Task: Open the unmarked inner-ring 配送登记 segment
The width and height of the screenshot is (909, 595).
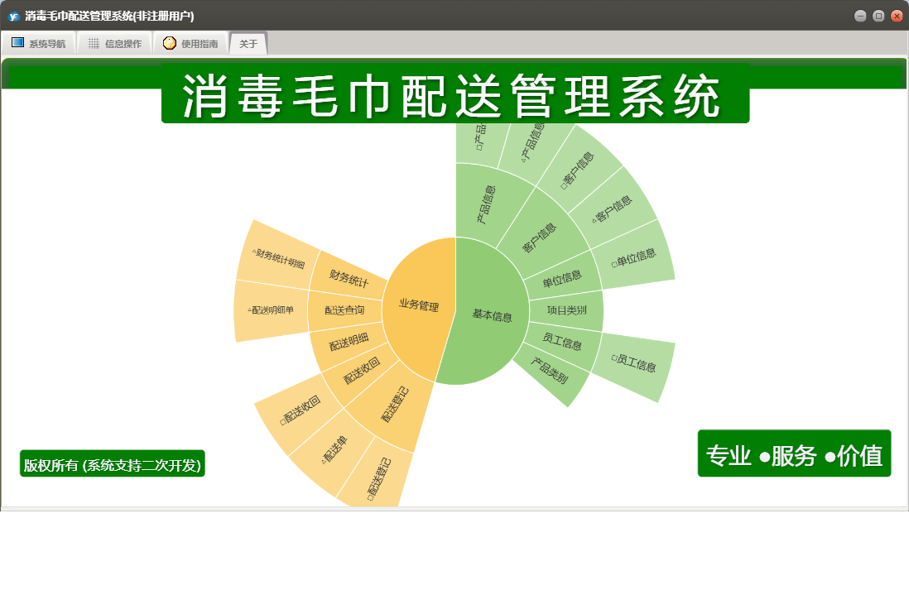Action: click(394, 405)
